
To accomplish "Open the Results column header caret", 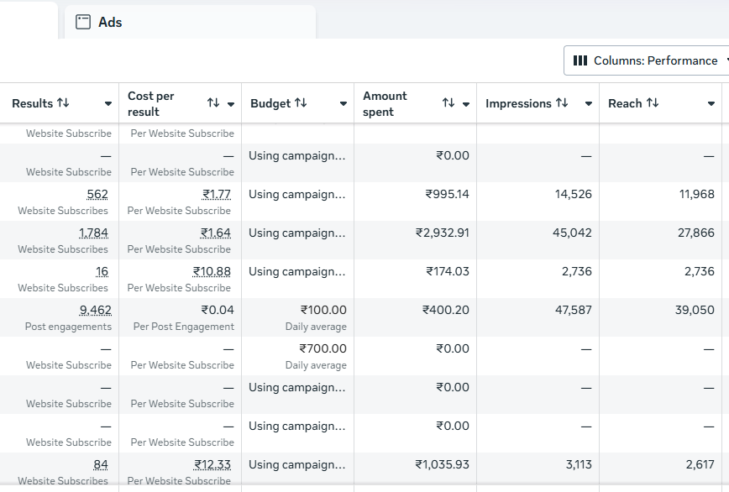I will pos(108,102).
